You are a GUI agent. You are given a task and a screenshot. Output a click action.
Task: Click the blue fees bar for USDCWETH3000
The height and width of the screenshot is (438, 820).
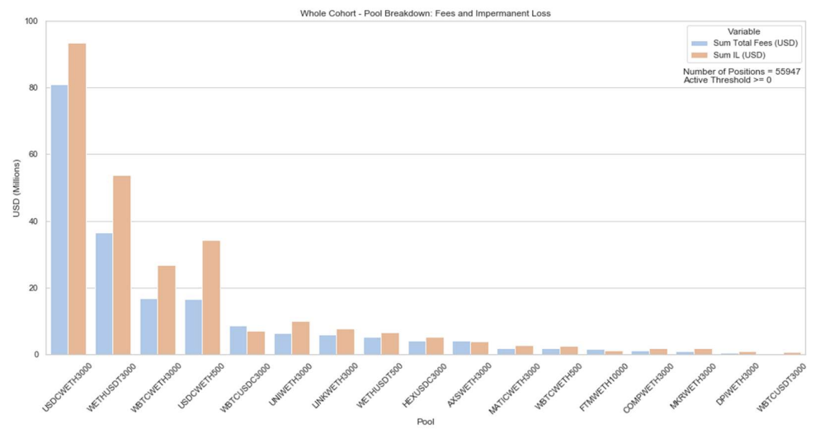pyautogui.click(x=59, y=220)
